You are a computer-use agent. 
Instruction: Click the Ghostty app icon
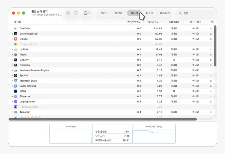click(15, 60)
